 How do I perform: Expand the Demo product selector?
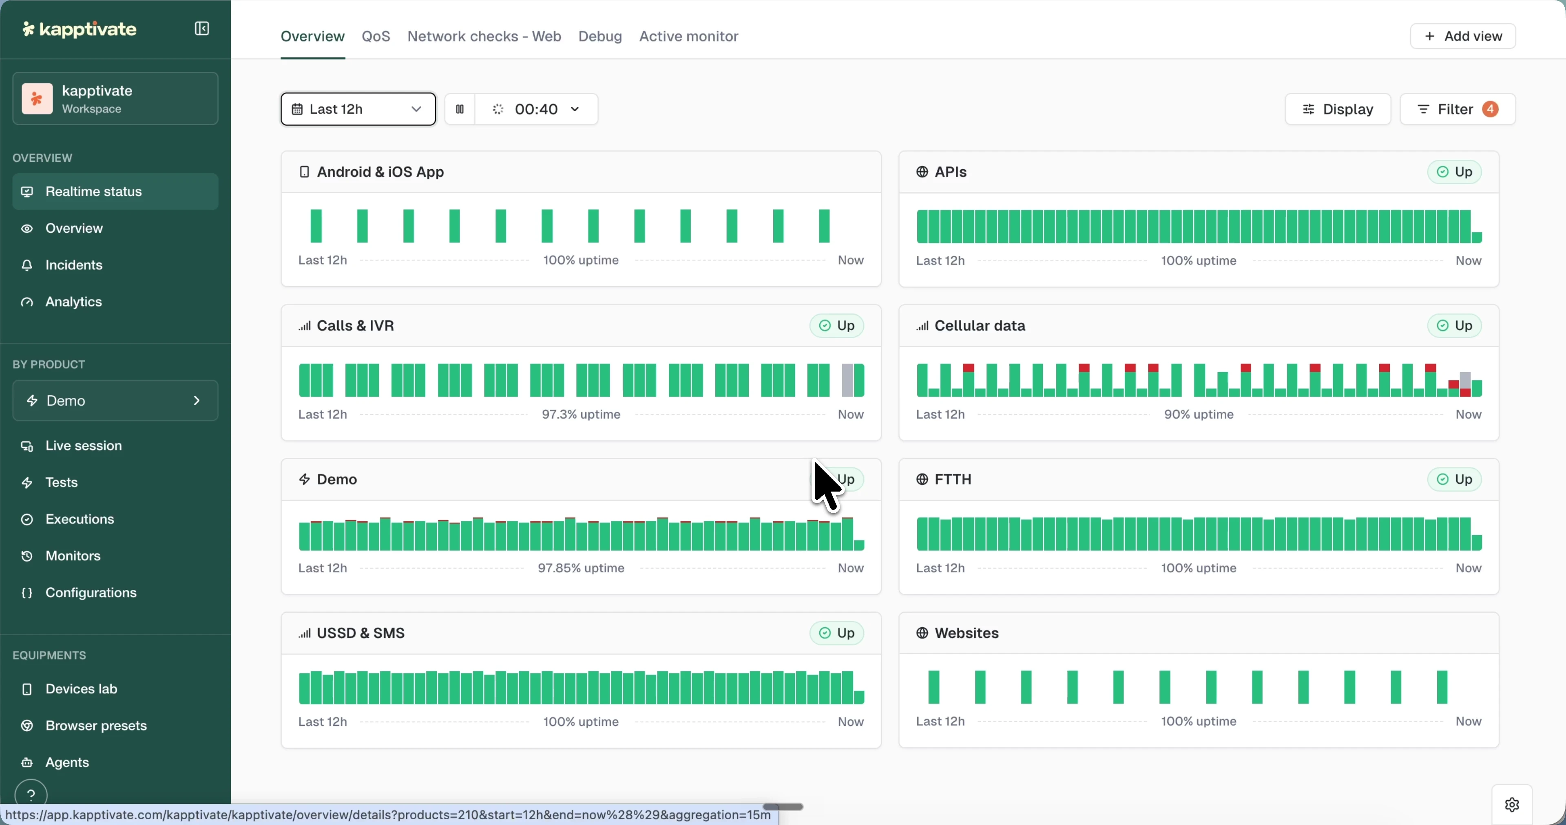coord(115,401)
